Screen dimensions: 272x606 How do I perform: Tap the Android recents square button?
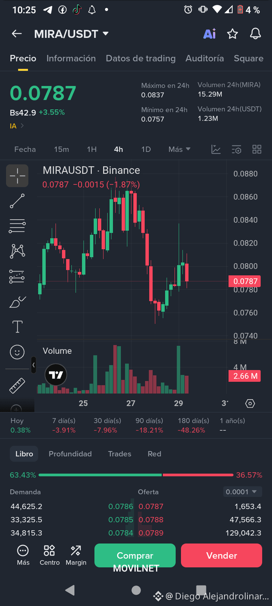[x=201, y=590]
